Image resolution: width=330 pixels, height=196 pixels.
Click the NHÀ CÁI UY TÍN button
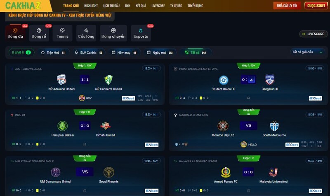[x=287, y=6]
